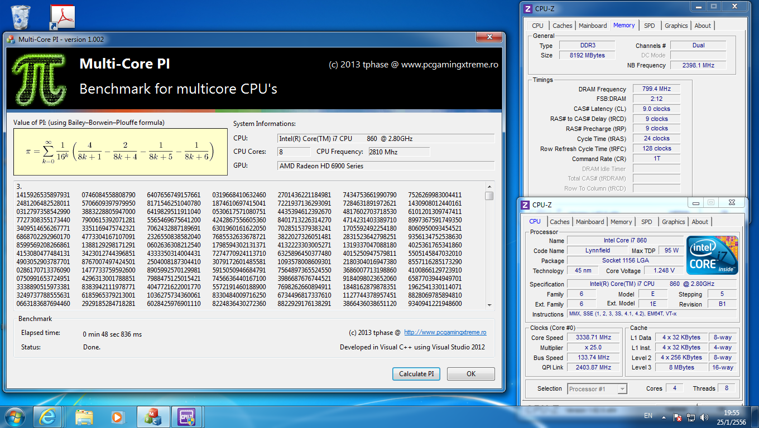This screenshot has width=759, height=428.
Task: Select SPD tab in CPU-Z Memory window
Action: [649, 26]
